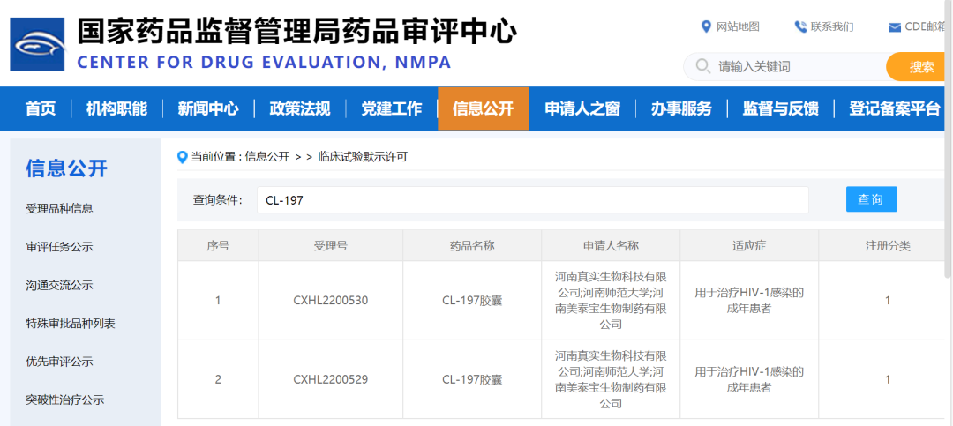The height and width of the screenshot is (426, 953).
Task: Click the site map pin icon
Action: (x=706, y=26)
